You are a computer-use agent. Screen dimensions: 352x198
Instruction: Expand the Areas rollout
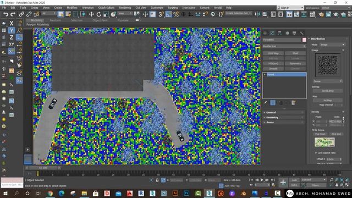(x=284, y=122)
